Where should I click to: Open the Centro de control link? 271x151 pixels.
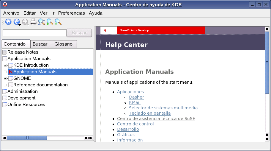coord(135,124)
